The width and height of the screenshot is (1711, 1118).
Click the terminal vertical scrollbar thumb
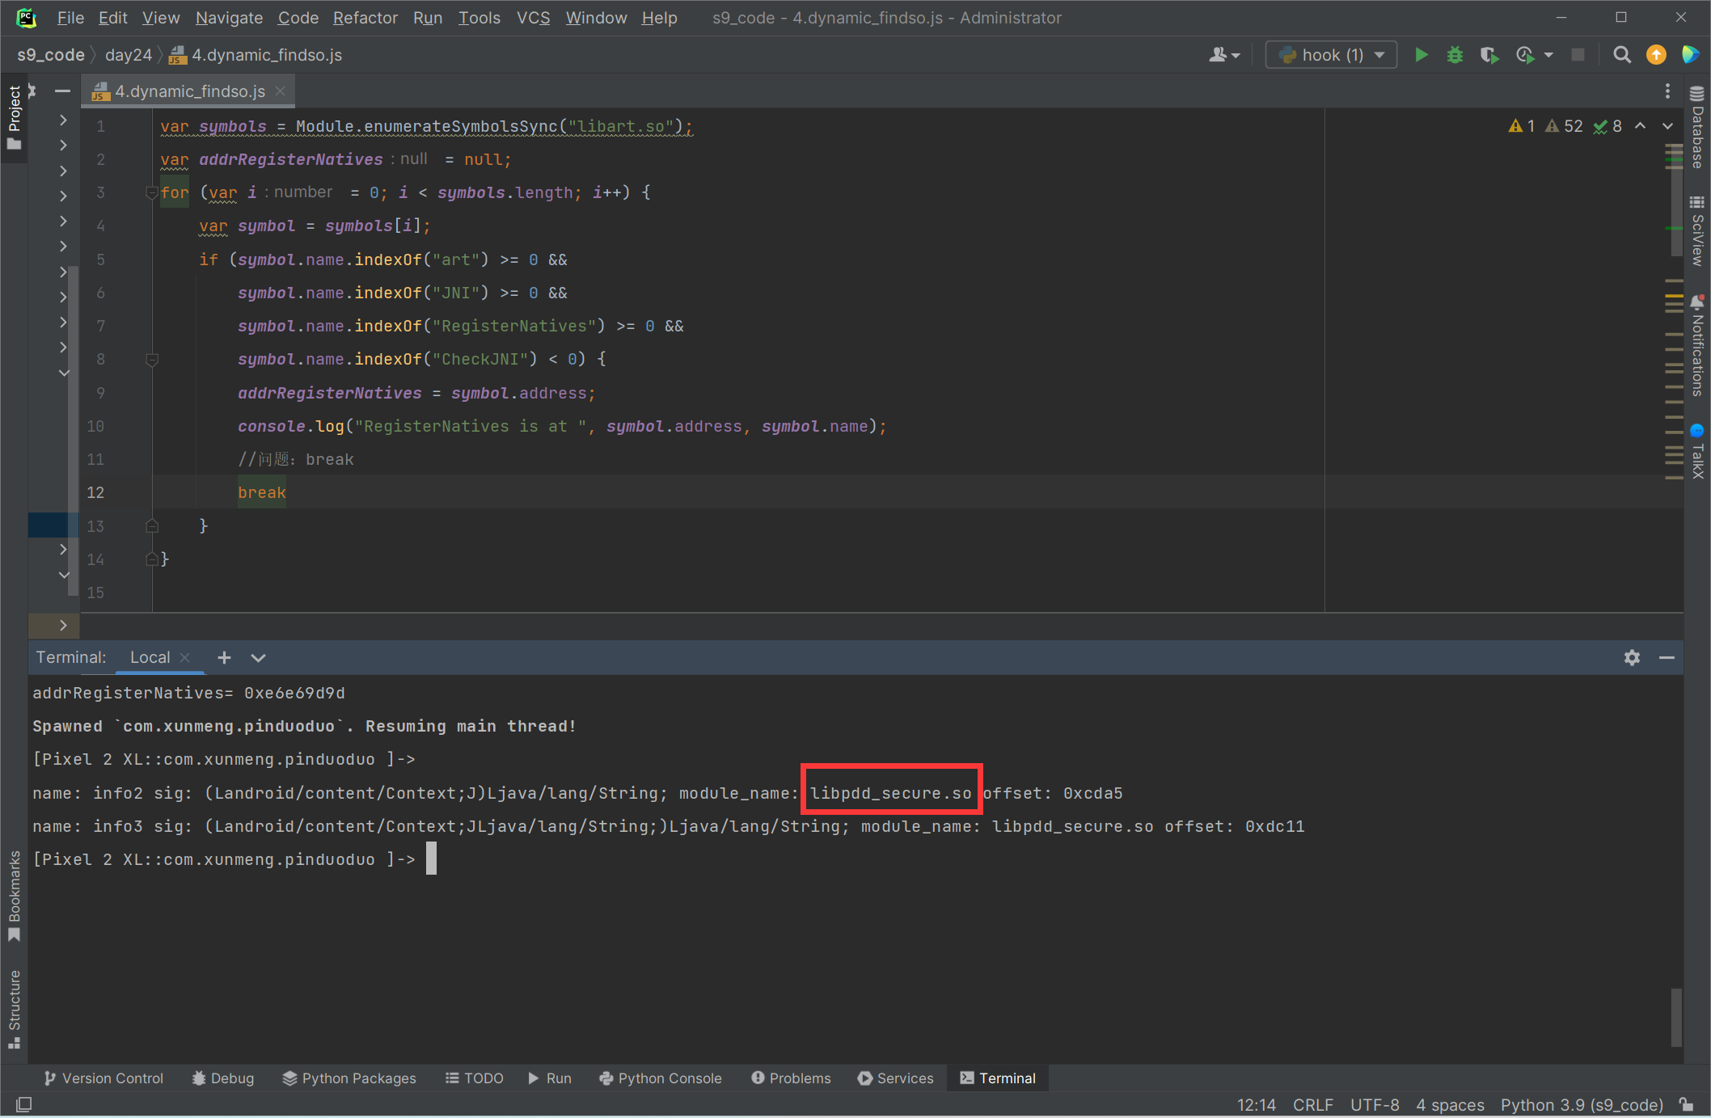[1675, 1017]
